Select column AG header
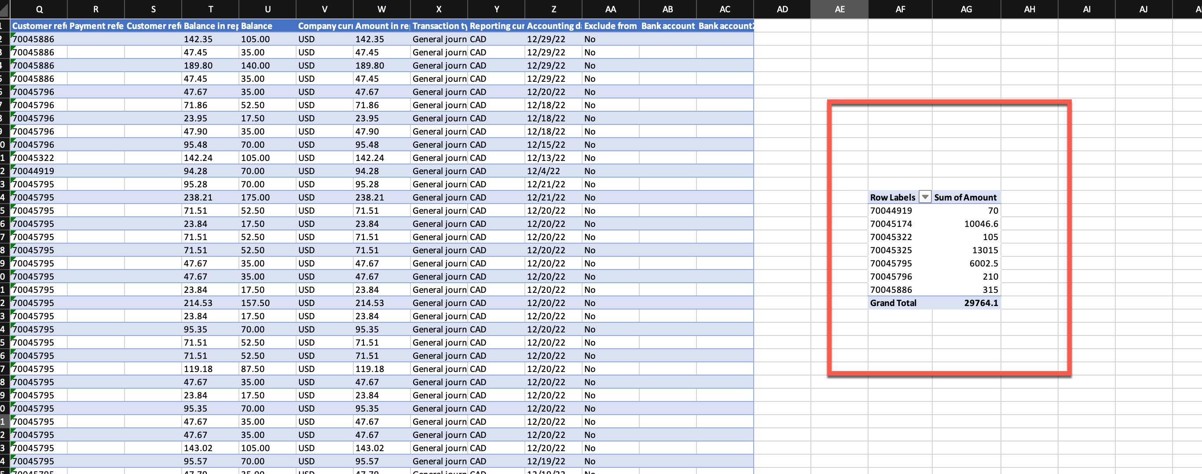1202x474 pixels. (966, 9)
